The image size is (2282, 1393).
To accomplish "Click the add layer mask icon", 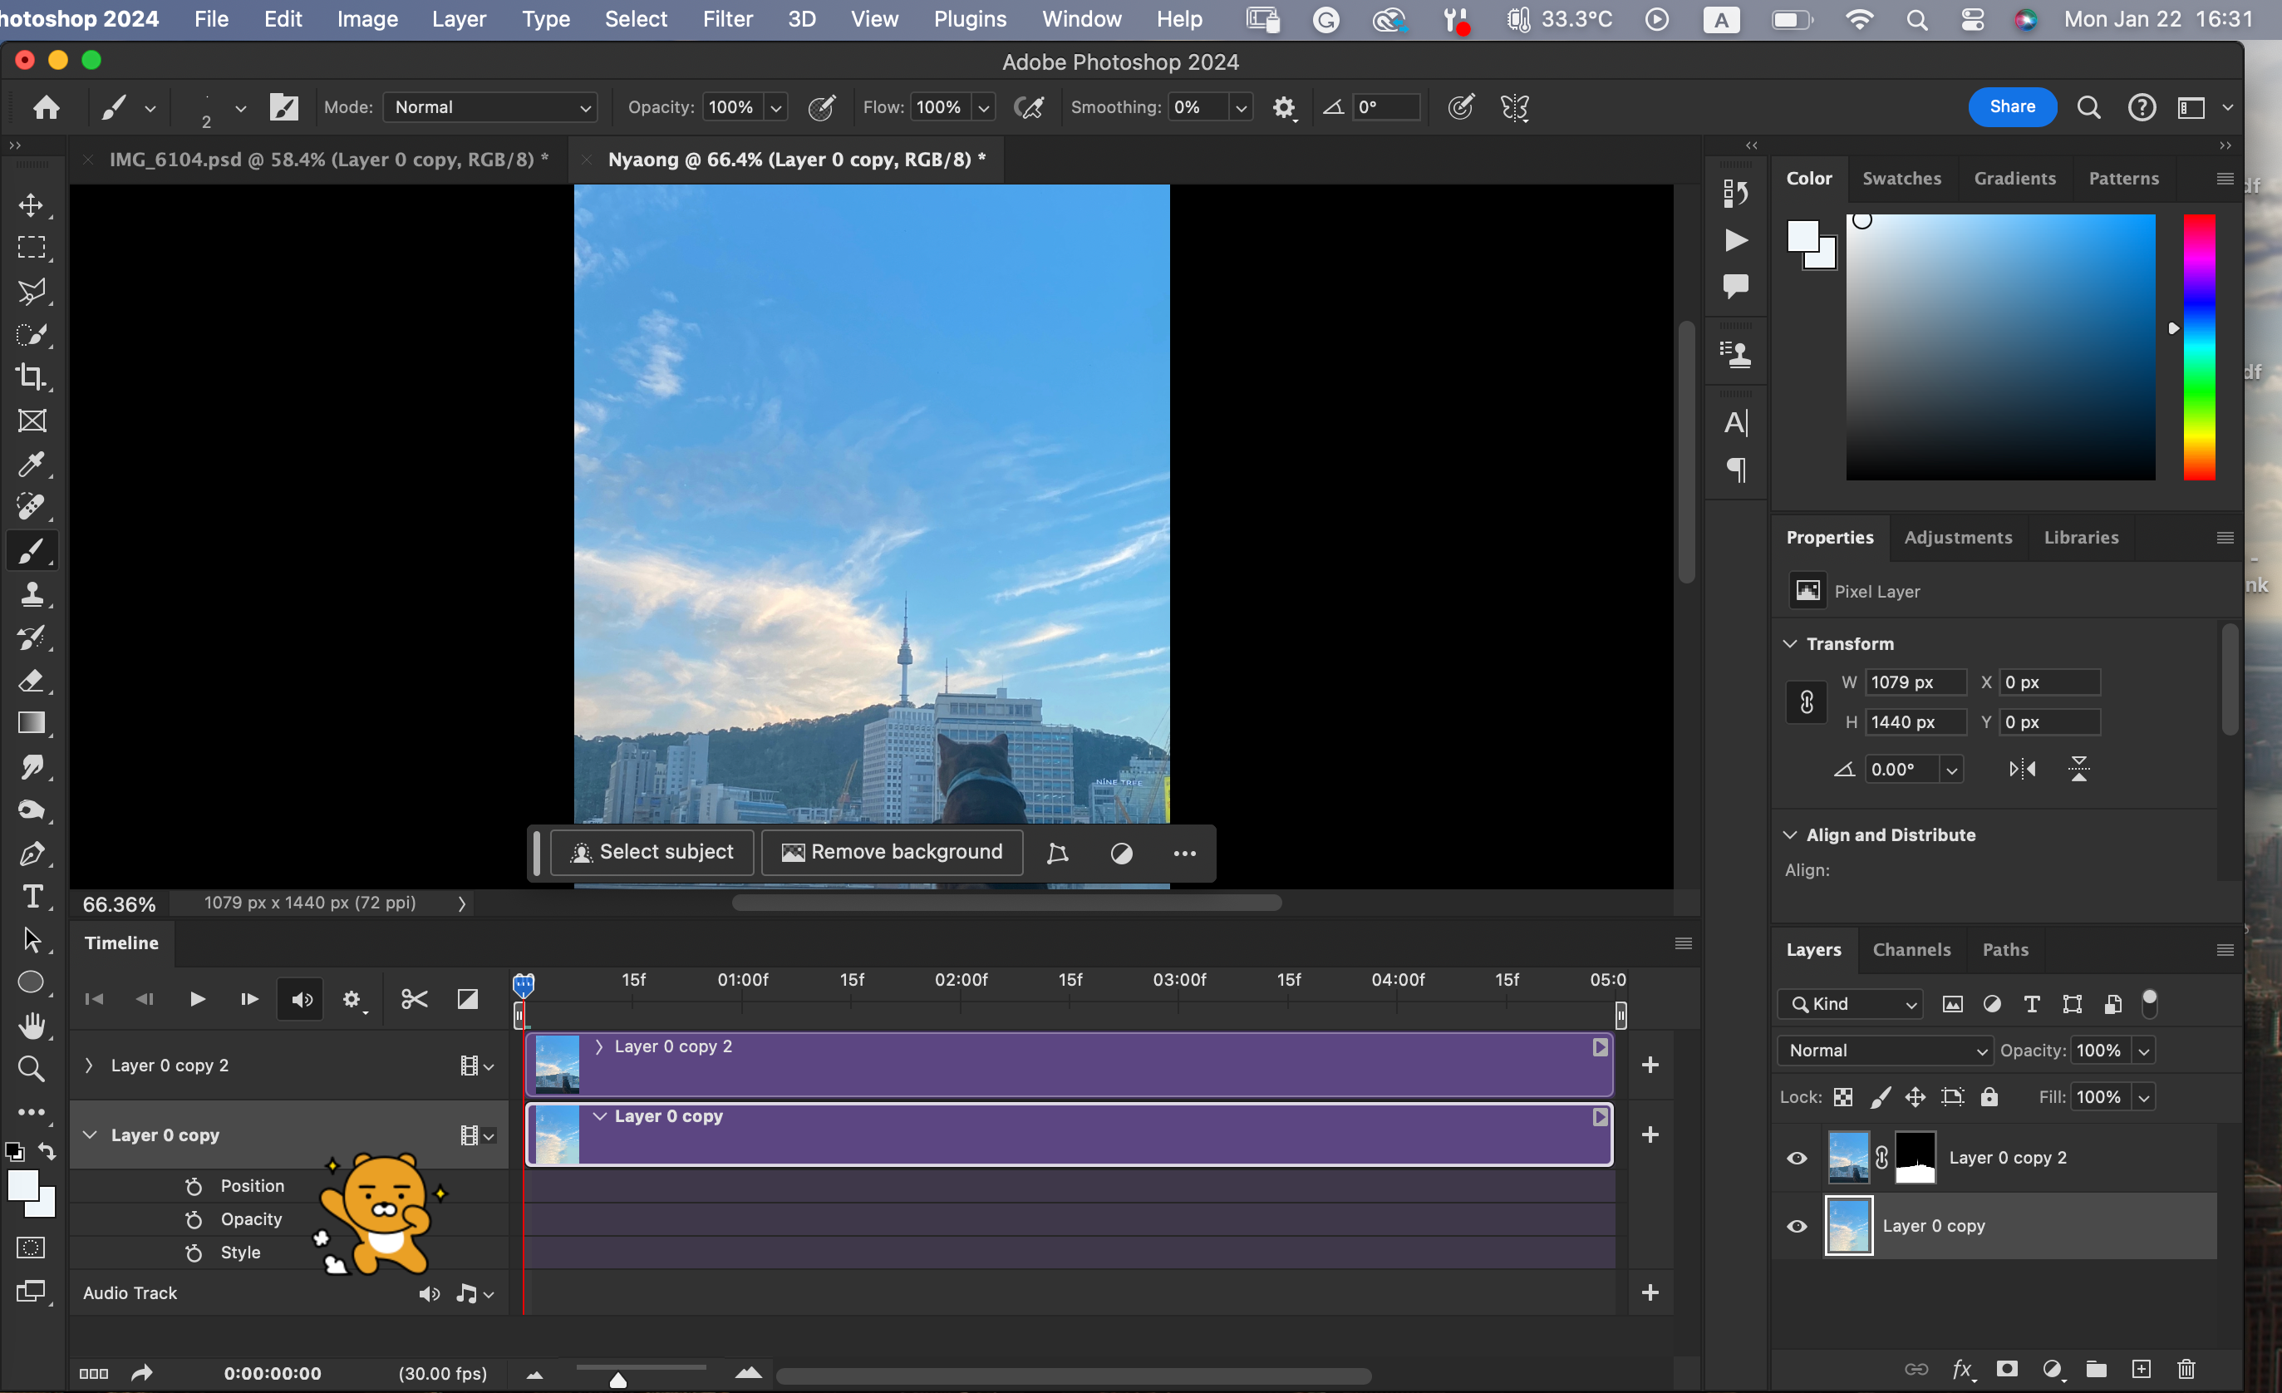I will coord(2007,1369).
